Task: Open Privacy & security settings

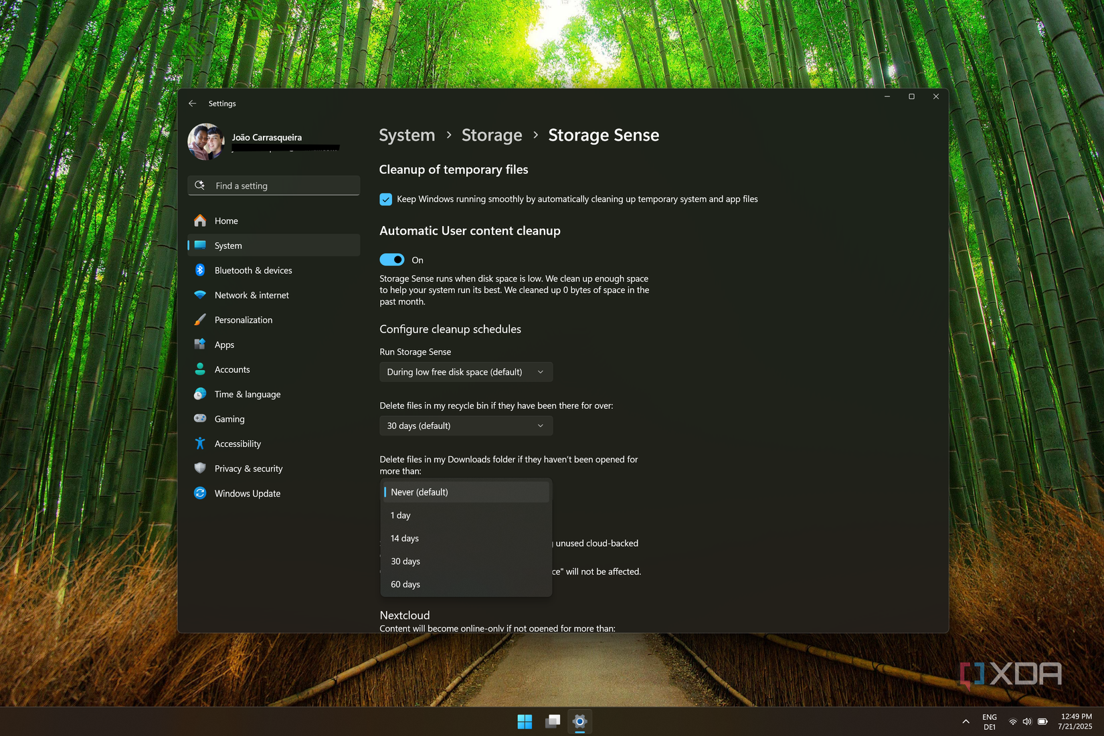Action: point(248,468)
